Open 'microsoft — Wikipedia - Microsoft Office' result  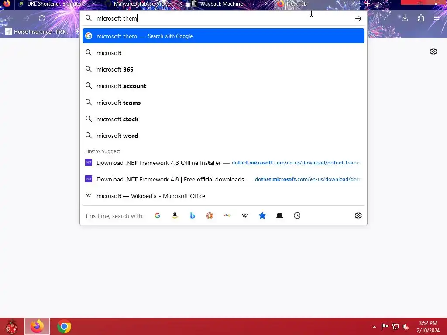[223, 196]
